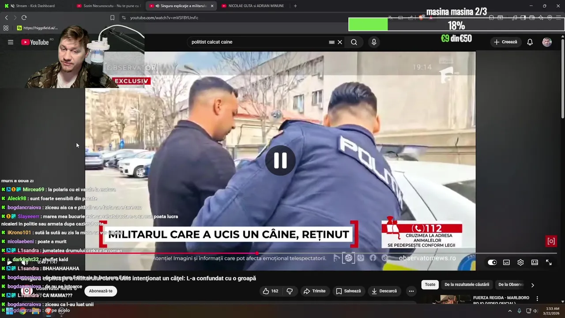Enter fullscreen mode on the video
Image resolution: width=565 pixels, height=318 pixels.
(x=549, y=262)
